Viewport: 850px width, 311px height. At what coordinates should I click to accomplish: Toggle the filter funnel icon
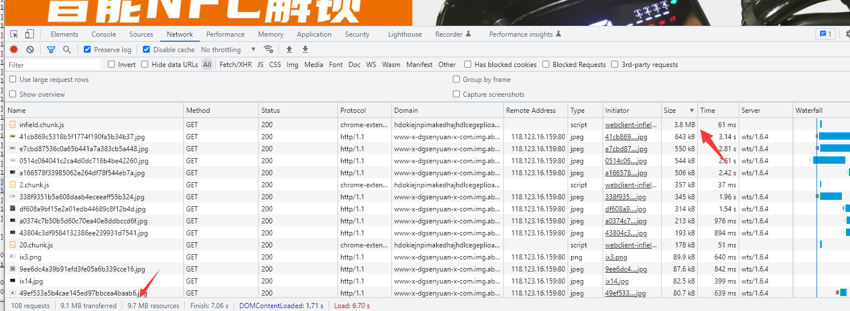click(x=51, y=50)
